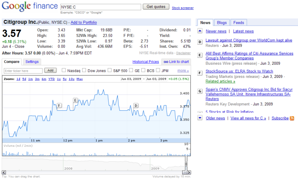Enable the Nasdaq comparison checkbox
Screen dimensions: 298x180
64,70
